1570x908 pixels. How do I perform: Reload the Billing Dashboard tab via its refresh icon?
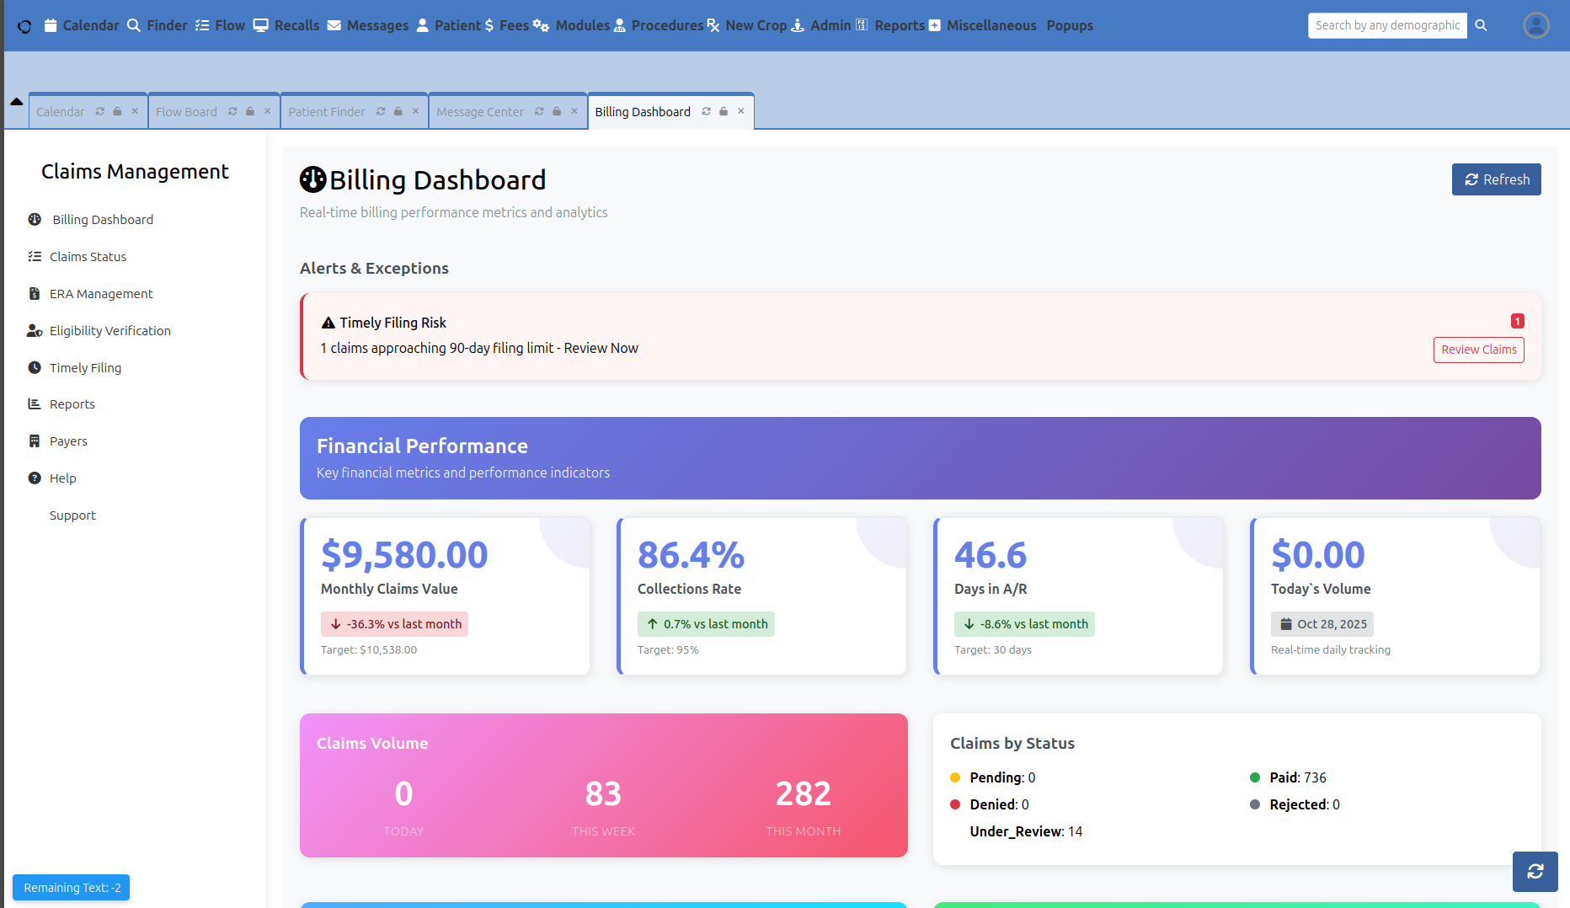coord(706,111)
